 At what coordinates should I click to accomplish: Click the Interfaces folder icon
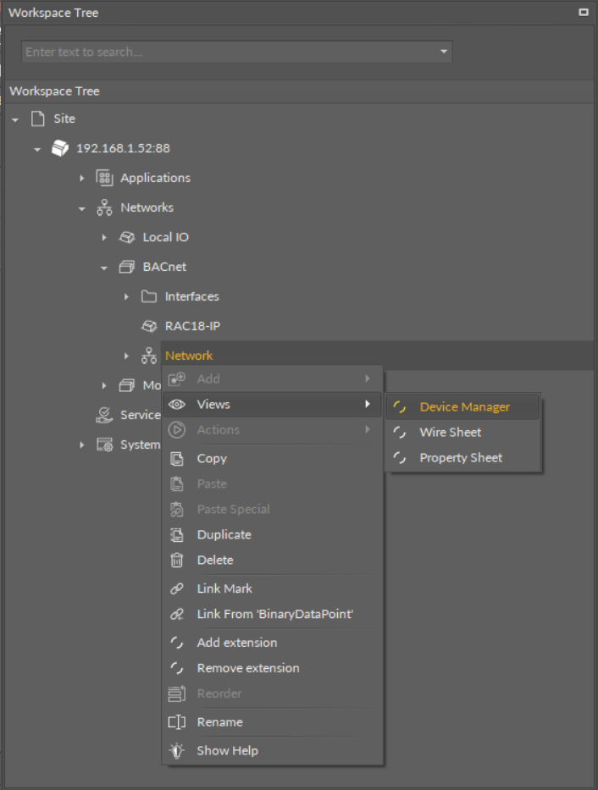[x=148, y=296]
